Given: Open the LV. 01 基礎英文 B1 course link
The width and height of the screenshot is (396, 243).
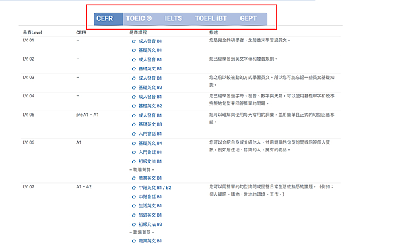Looking at the screenshot, I should pos(150,50).
